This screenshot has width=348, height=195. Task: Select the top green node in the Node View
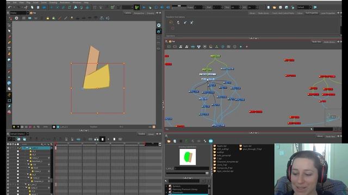215,56
